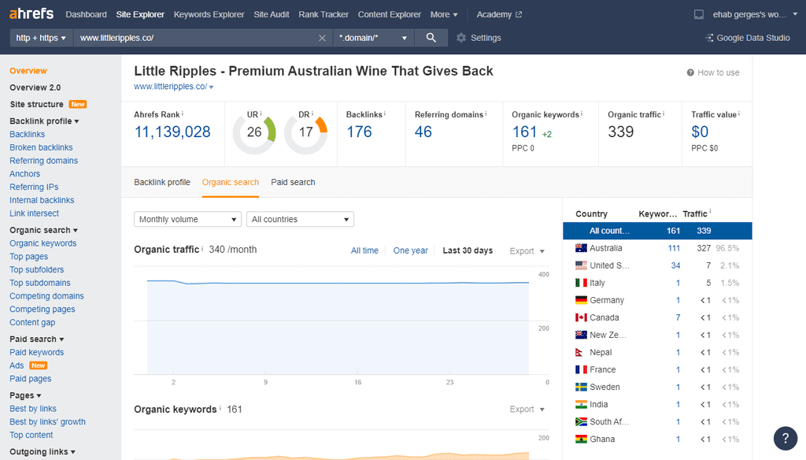806x460 pixels.
Task: Click the Germany flag icon
Action: (x=581, y=300)
